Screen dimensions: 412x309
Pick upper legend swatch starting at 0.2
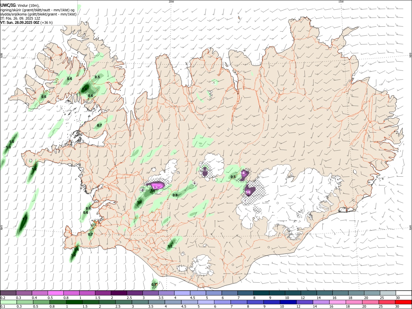8,293
